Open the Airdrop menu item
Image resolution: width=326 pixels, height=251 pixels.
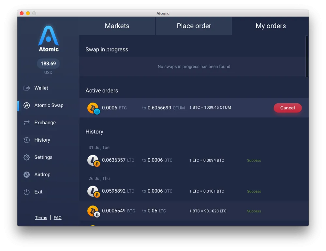[42, 174]
